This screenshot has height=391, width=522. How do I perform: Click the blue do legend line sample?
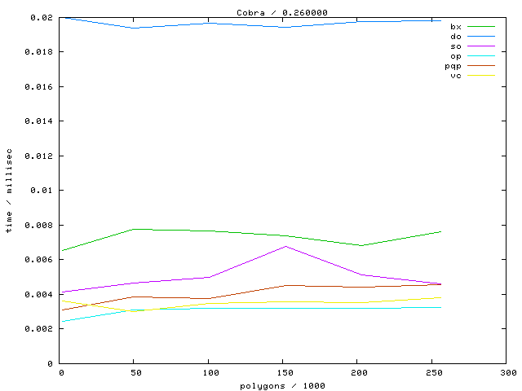481,37
